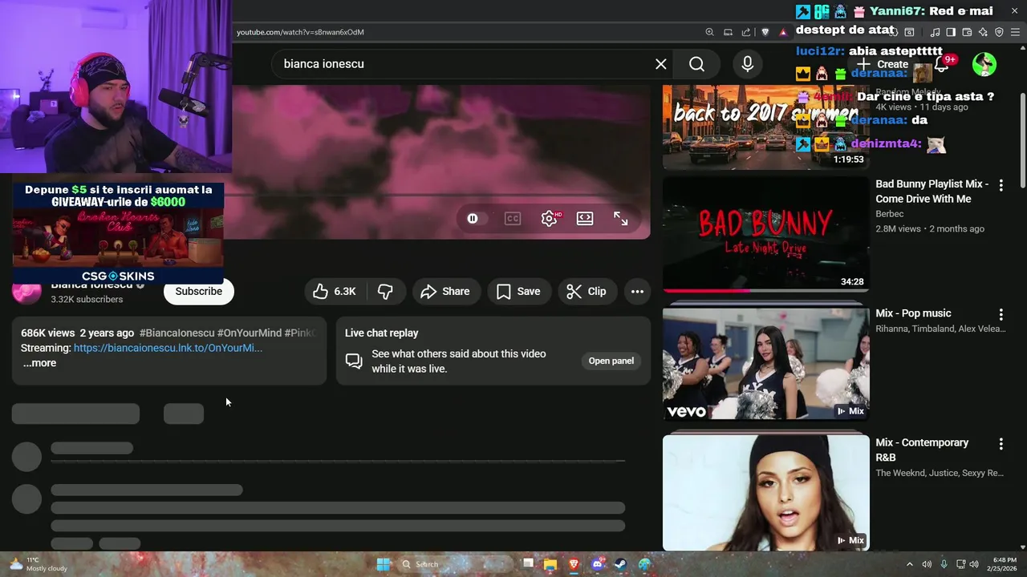Toggle the Brave sidebar panel
The width and height of the screenshot is (1027, 577).
(x=951, y=32)
